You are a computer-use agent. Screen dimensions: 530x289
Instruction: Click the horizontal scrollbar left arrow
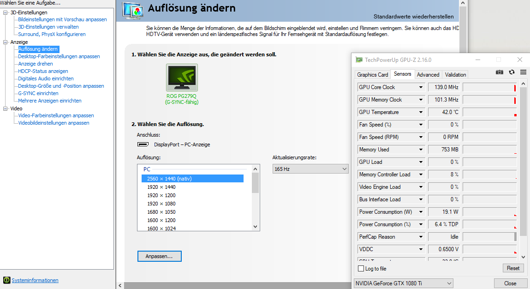click(x=120, y=286)
